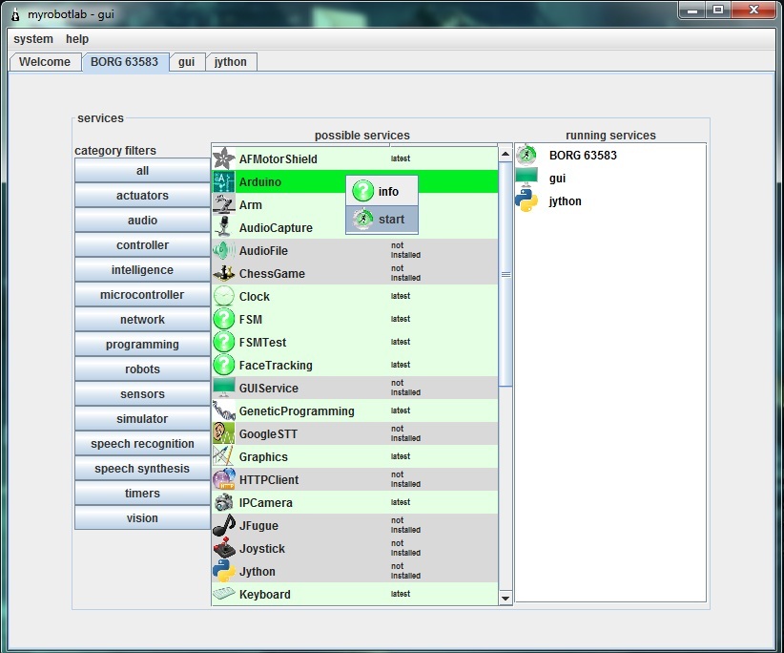The height and width of the screenshot is (653, 784).
Task: Switch to the jython tab
Action: (x=231, y=62)
